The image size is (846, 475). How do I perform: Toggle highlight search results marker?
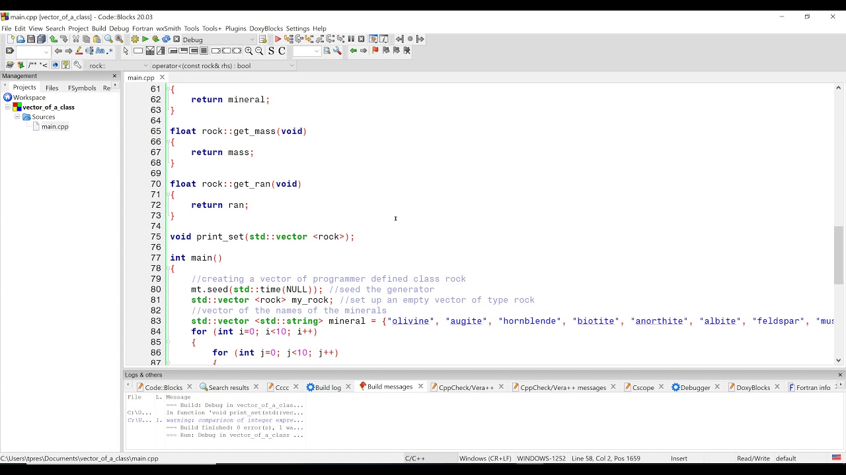tap(79, 51)
